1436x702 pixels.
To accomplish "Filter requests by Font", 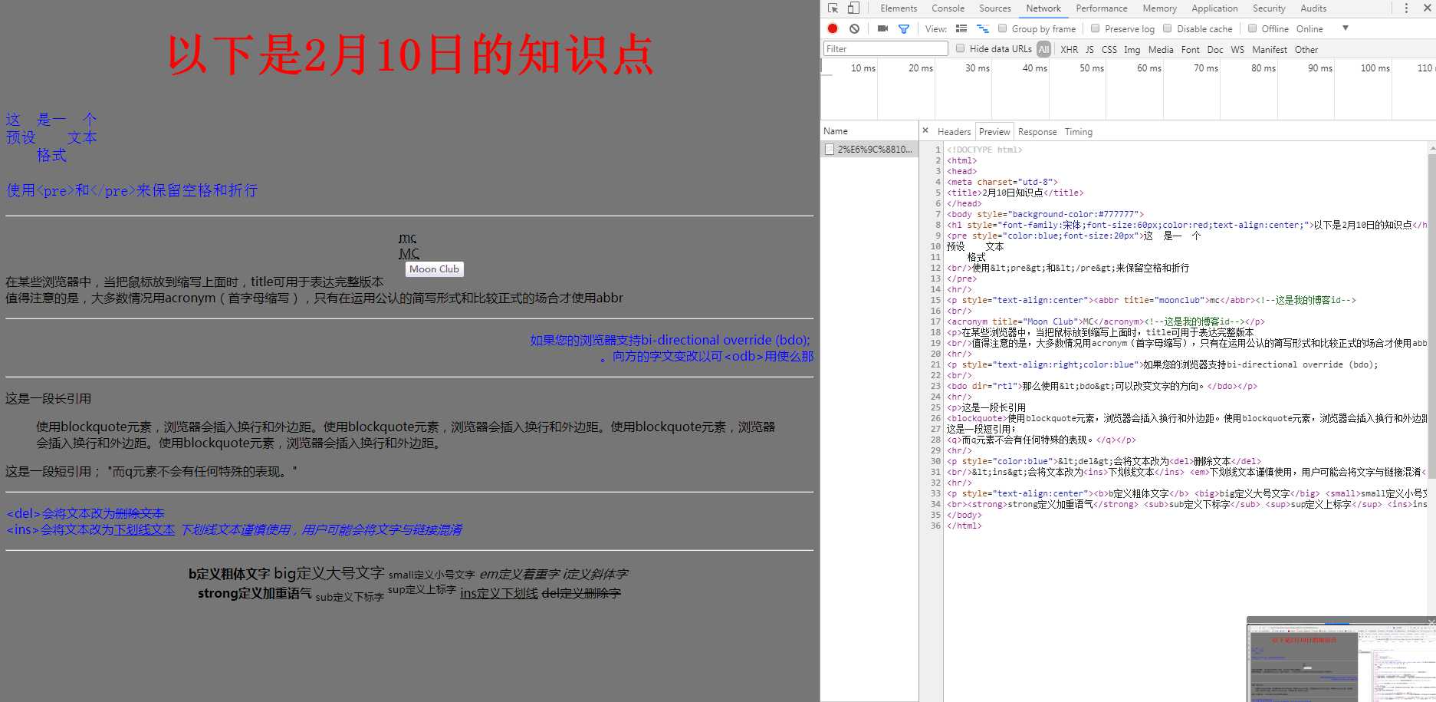I will click(1190, 49).
